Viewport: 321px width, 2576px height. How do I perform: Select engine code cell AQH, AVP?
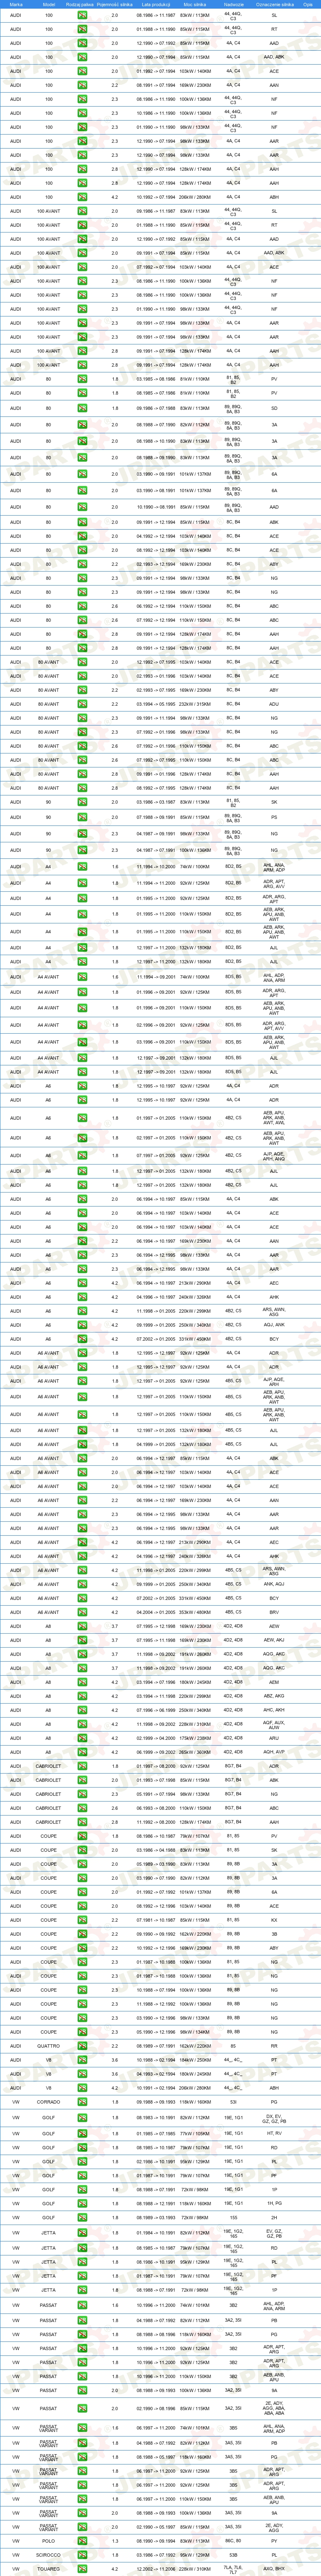(x=274, y=1752)
